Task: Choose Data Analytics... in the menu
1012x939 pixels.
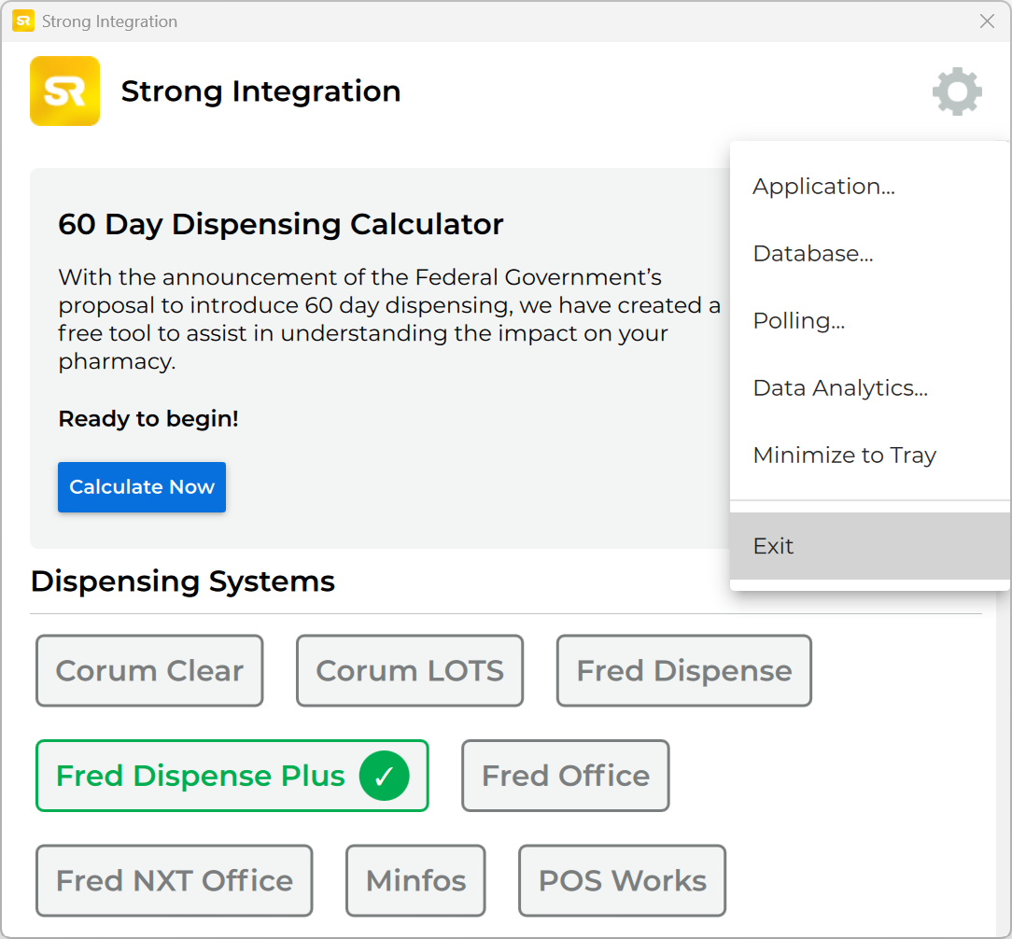Action: coord(869,388)
